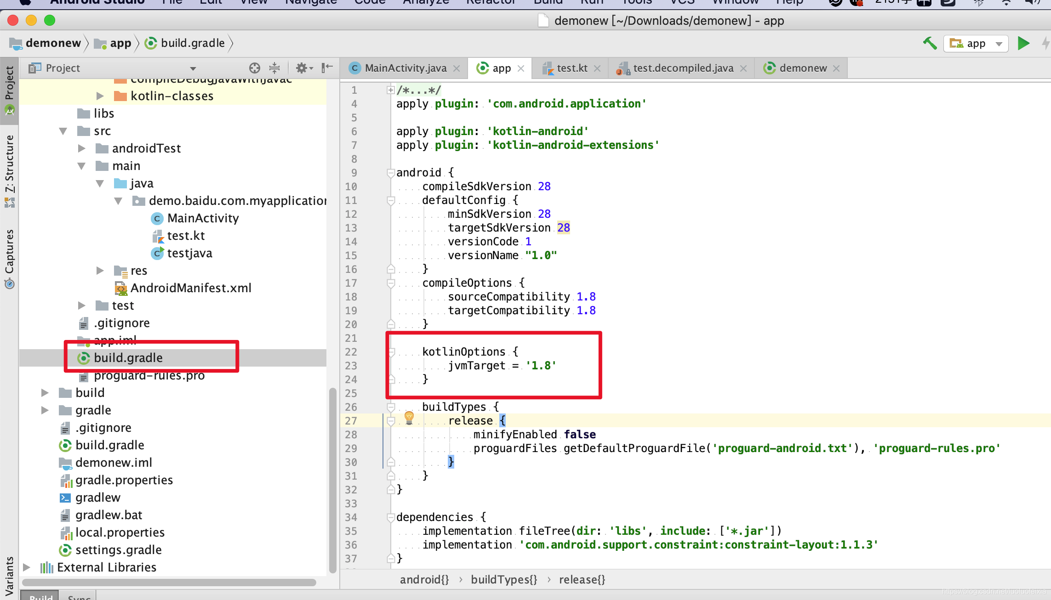Screen dimensions: 1051x600
Task: Expand the res folder
Action: pyautogui.click(x=100, y=271)
